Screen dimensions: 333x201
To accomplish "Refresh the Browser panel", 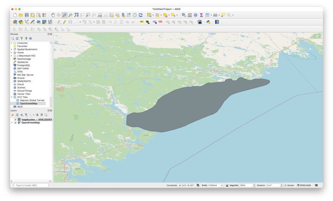I will (x=17, y=38).
